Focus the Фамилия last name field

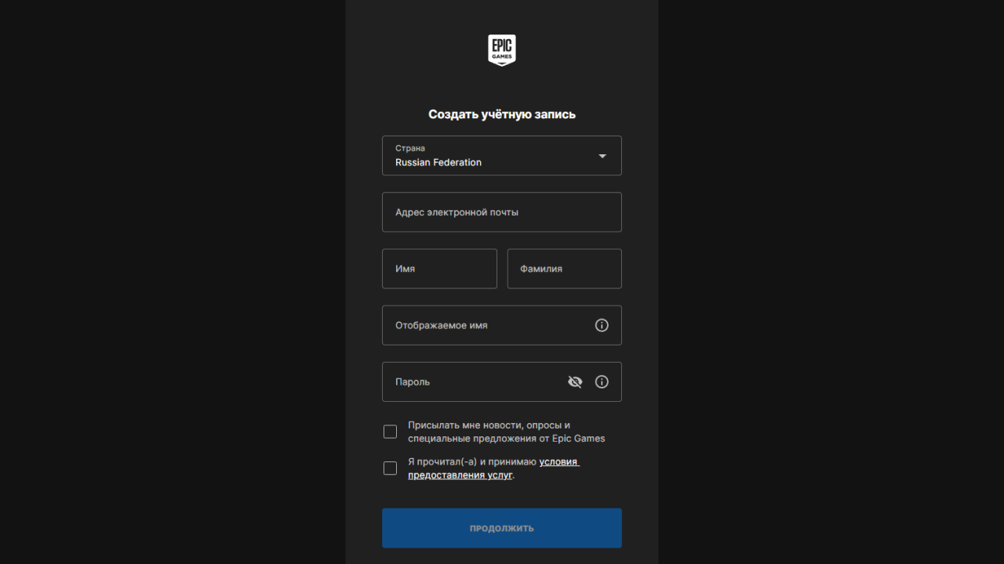(x=565, y=269)
